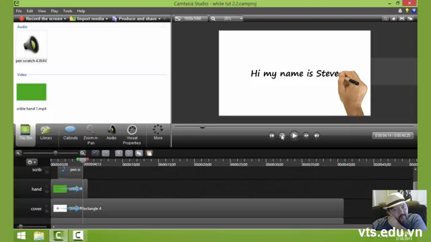Image resolution: width=431 pixels, height=242 pixels.
Task: Open the Zoom-n-Pan tab
Action: coord(91,134)
